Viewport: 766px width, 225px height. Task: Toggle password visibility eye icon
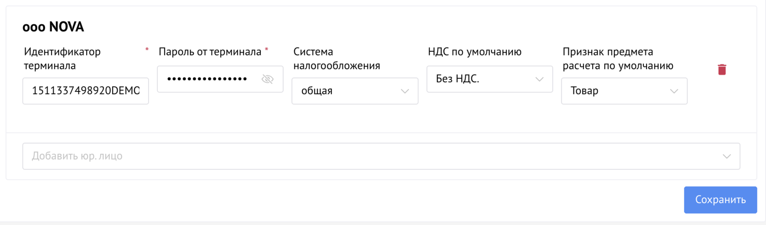268,79
